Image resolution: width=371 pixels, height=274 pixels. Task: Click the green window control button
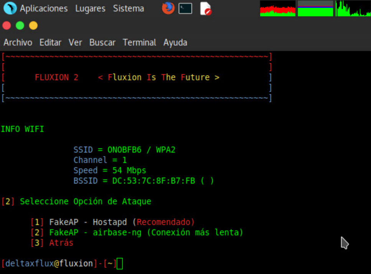point(20,26)
